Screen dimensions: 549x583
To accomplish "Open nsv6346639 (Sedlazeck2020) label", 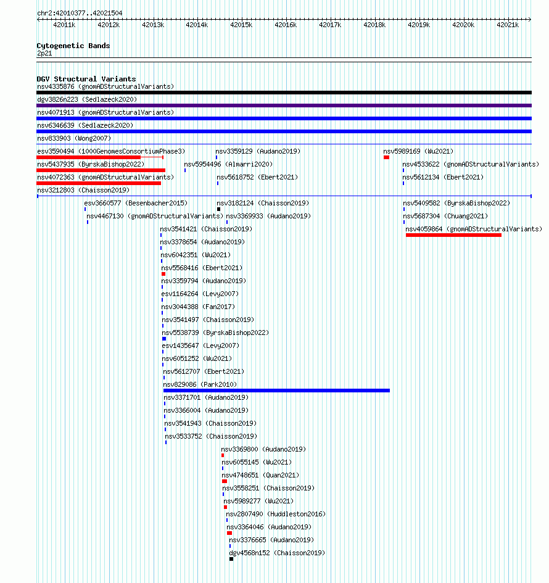I will 85,125.
